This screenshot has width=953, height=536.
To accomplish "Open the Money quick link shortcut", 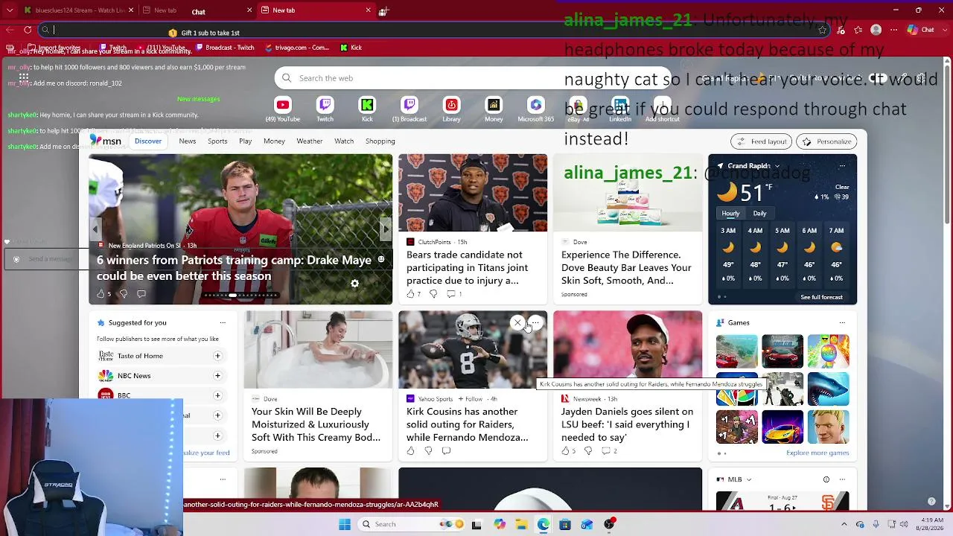I will pyautogui.click(x=494, y=109).
